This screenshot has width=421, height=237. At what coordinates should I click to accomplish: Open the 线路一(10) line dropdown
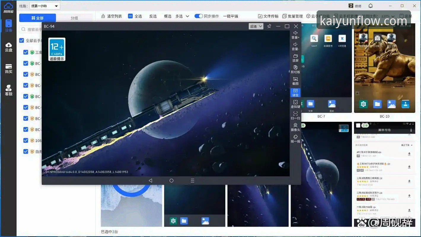coord(45,6)
